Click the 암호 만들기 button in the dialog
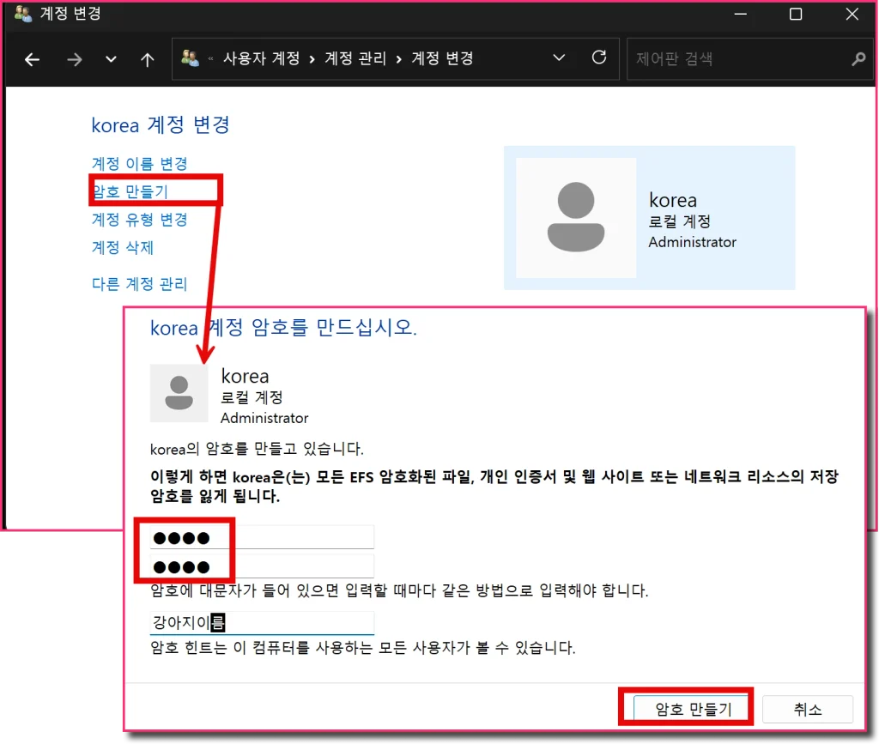The height and width of the screenshot is (744, 879). pos(693,710)
